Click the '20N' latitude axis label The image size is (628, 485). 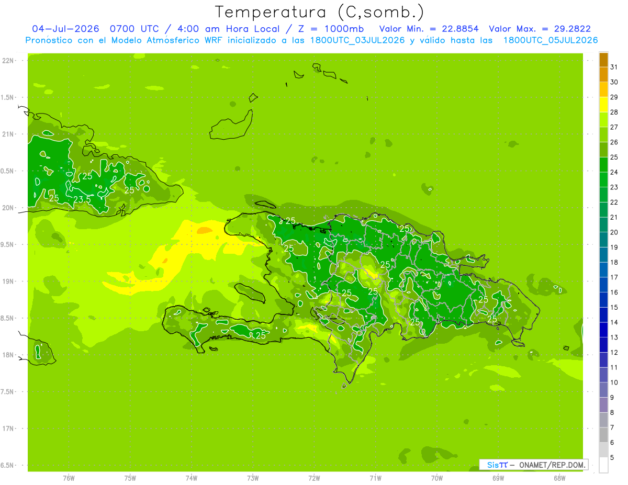(9, 208)
